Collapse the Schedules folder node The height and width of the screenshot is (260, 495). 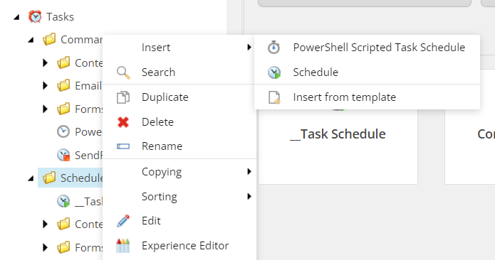(x=31, y=178)
